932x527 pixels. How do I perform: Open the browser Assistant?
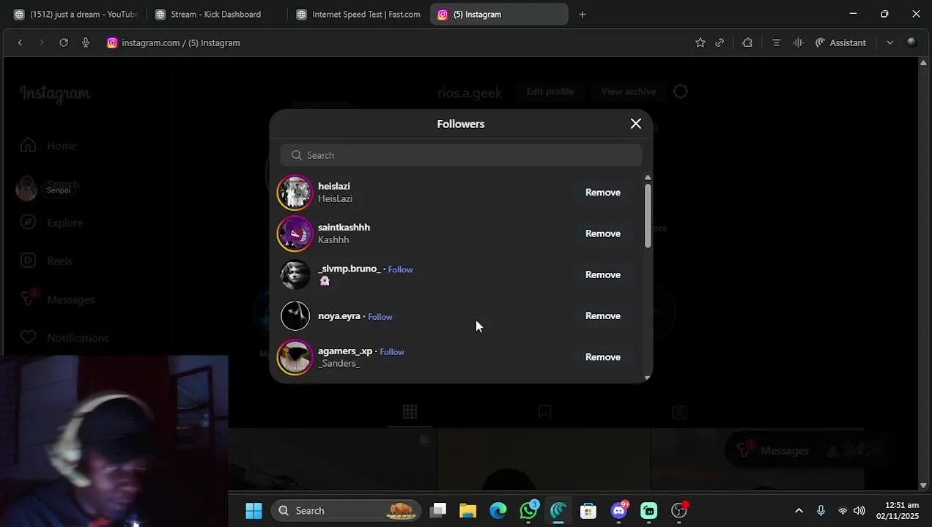point(840,42)
